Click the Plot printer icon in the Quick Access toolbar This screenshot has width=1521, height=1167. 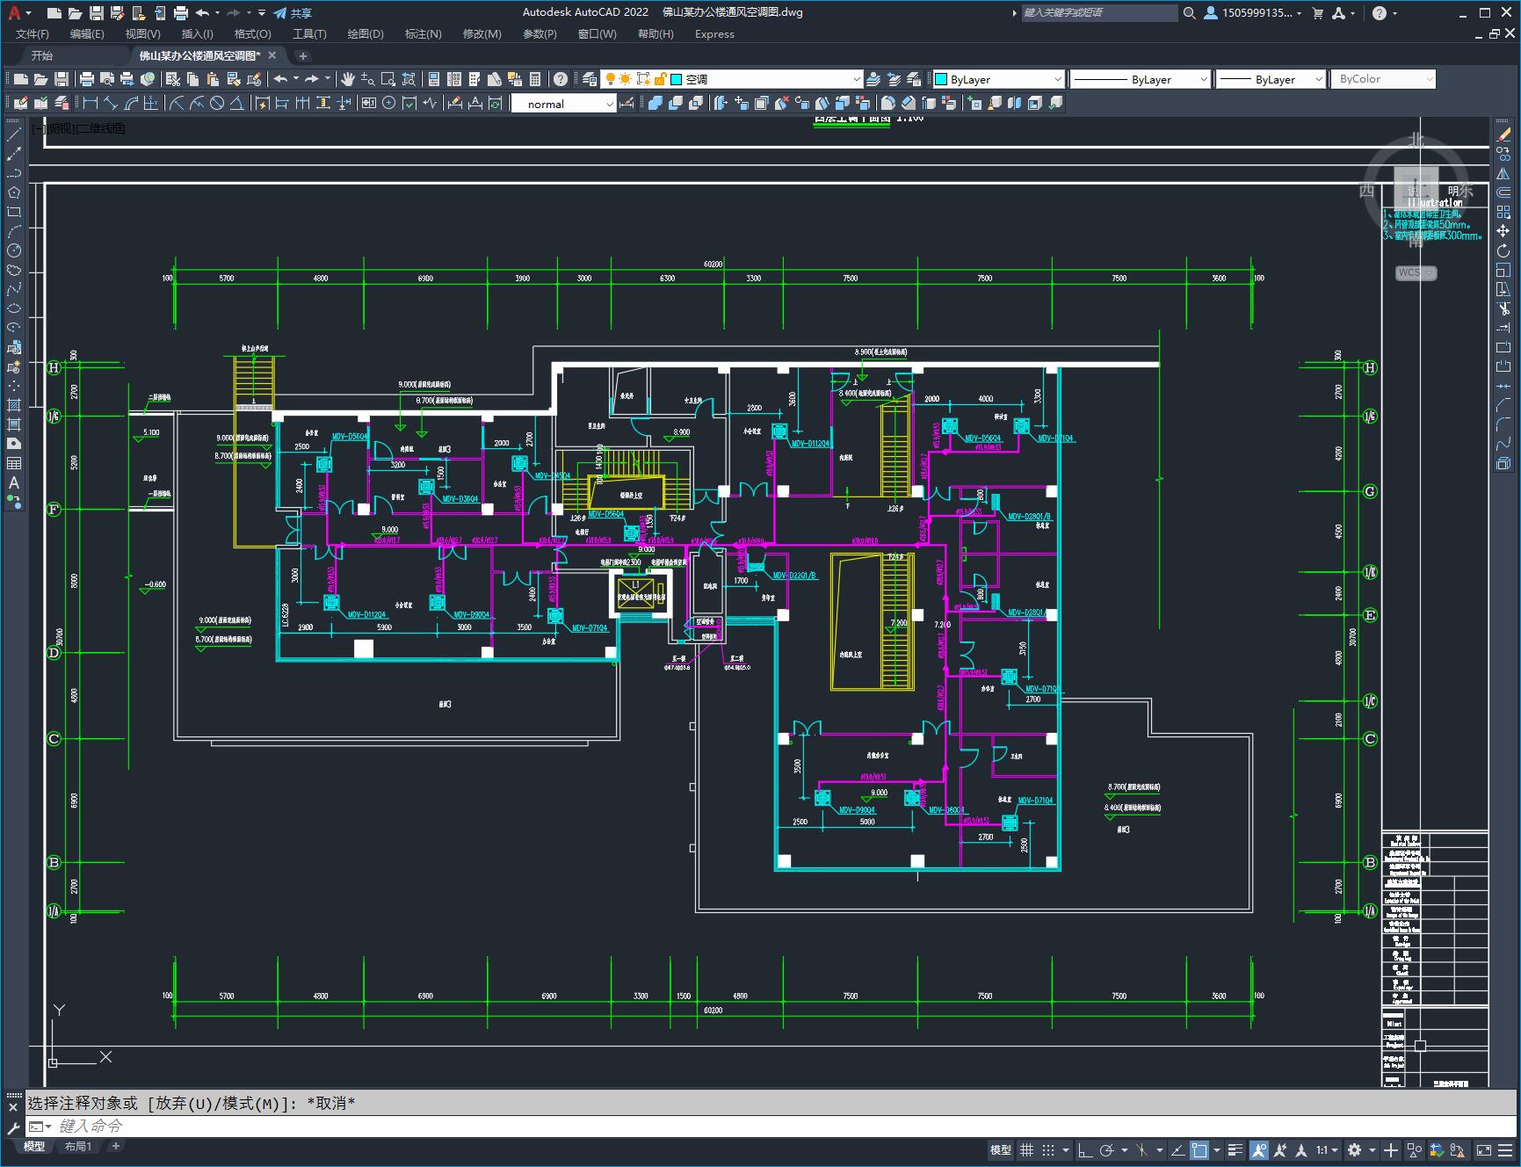click(181, 13)
